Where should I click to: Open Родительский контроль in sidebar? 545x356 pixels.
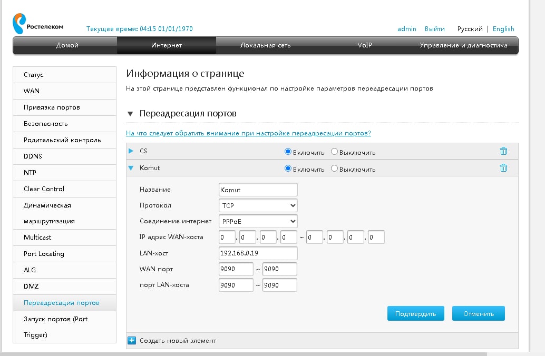tap(65, 140)
